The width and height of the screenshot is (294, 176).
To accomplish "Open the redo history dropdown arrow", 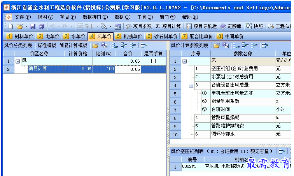I will pyautogui.click(x=72, y=26).
